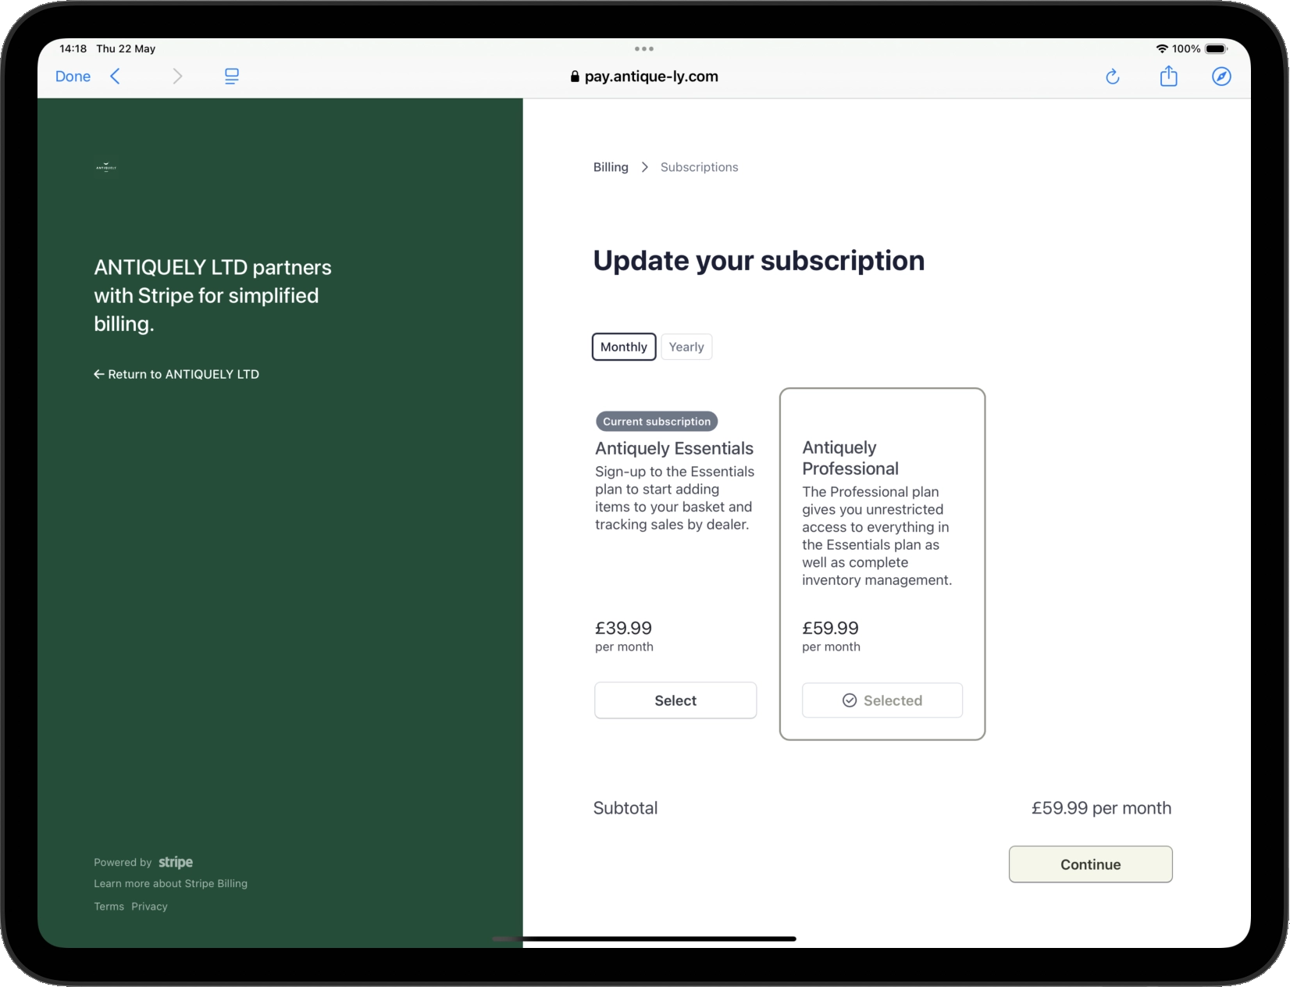
Task: Open the Privacy link
Action: point(149,907)
